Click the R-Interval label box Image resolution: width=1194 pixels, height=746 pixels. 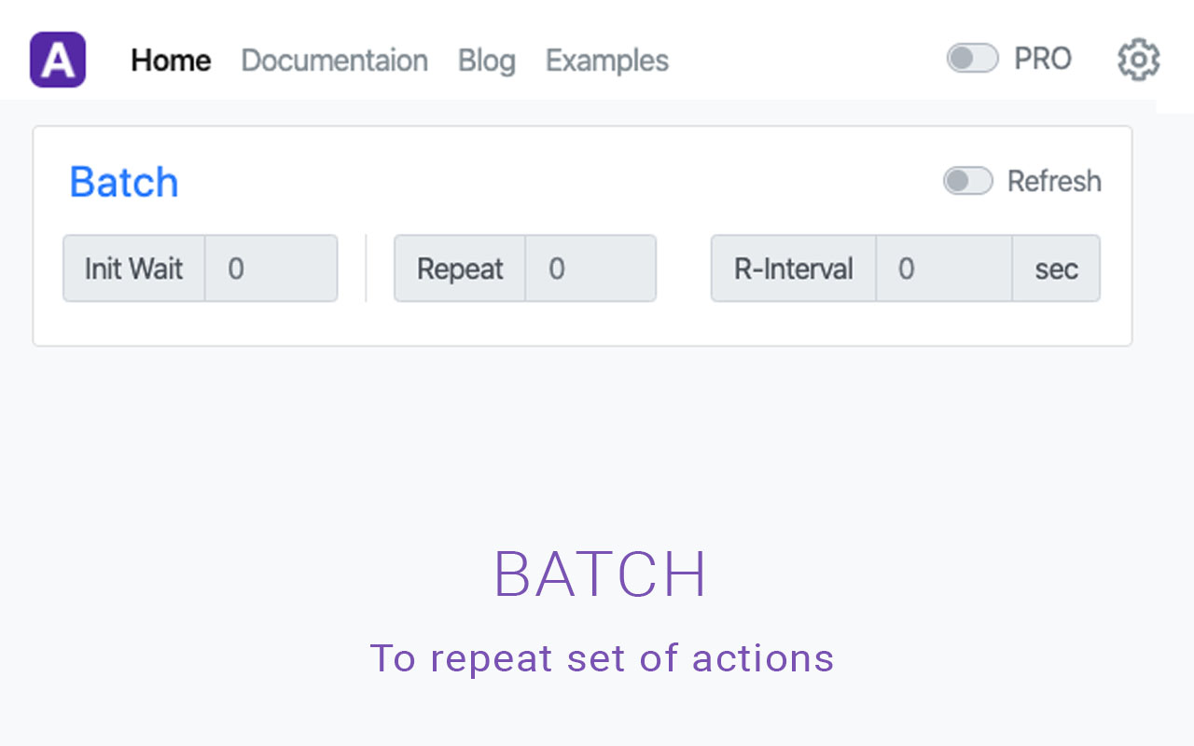click(x=794, y=269)
